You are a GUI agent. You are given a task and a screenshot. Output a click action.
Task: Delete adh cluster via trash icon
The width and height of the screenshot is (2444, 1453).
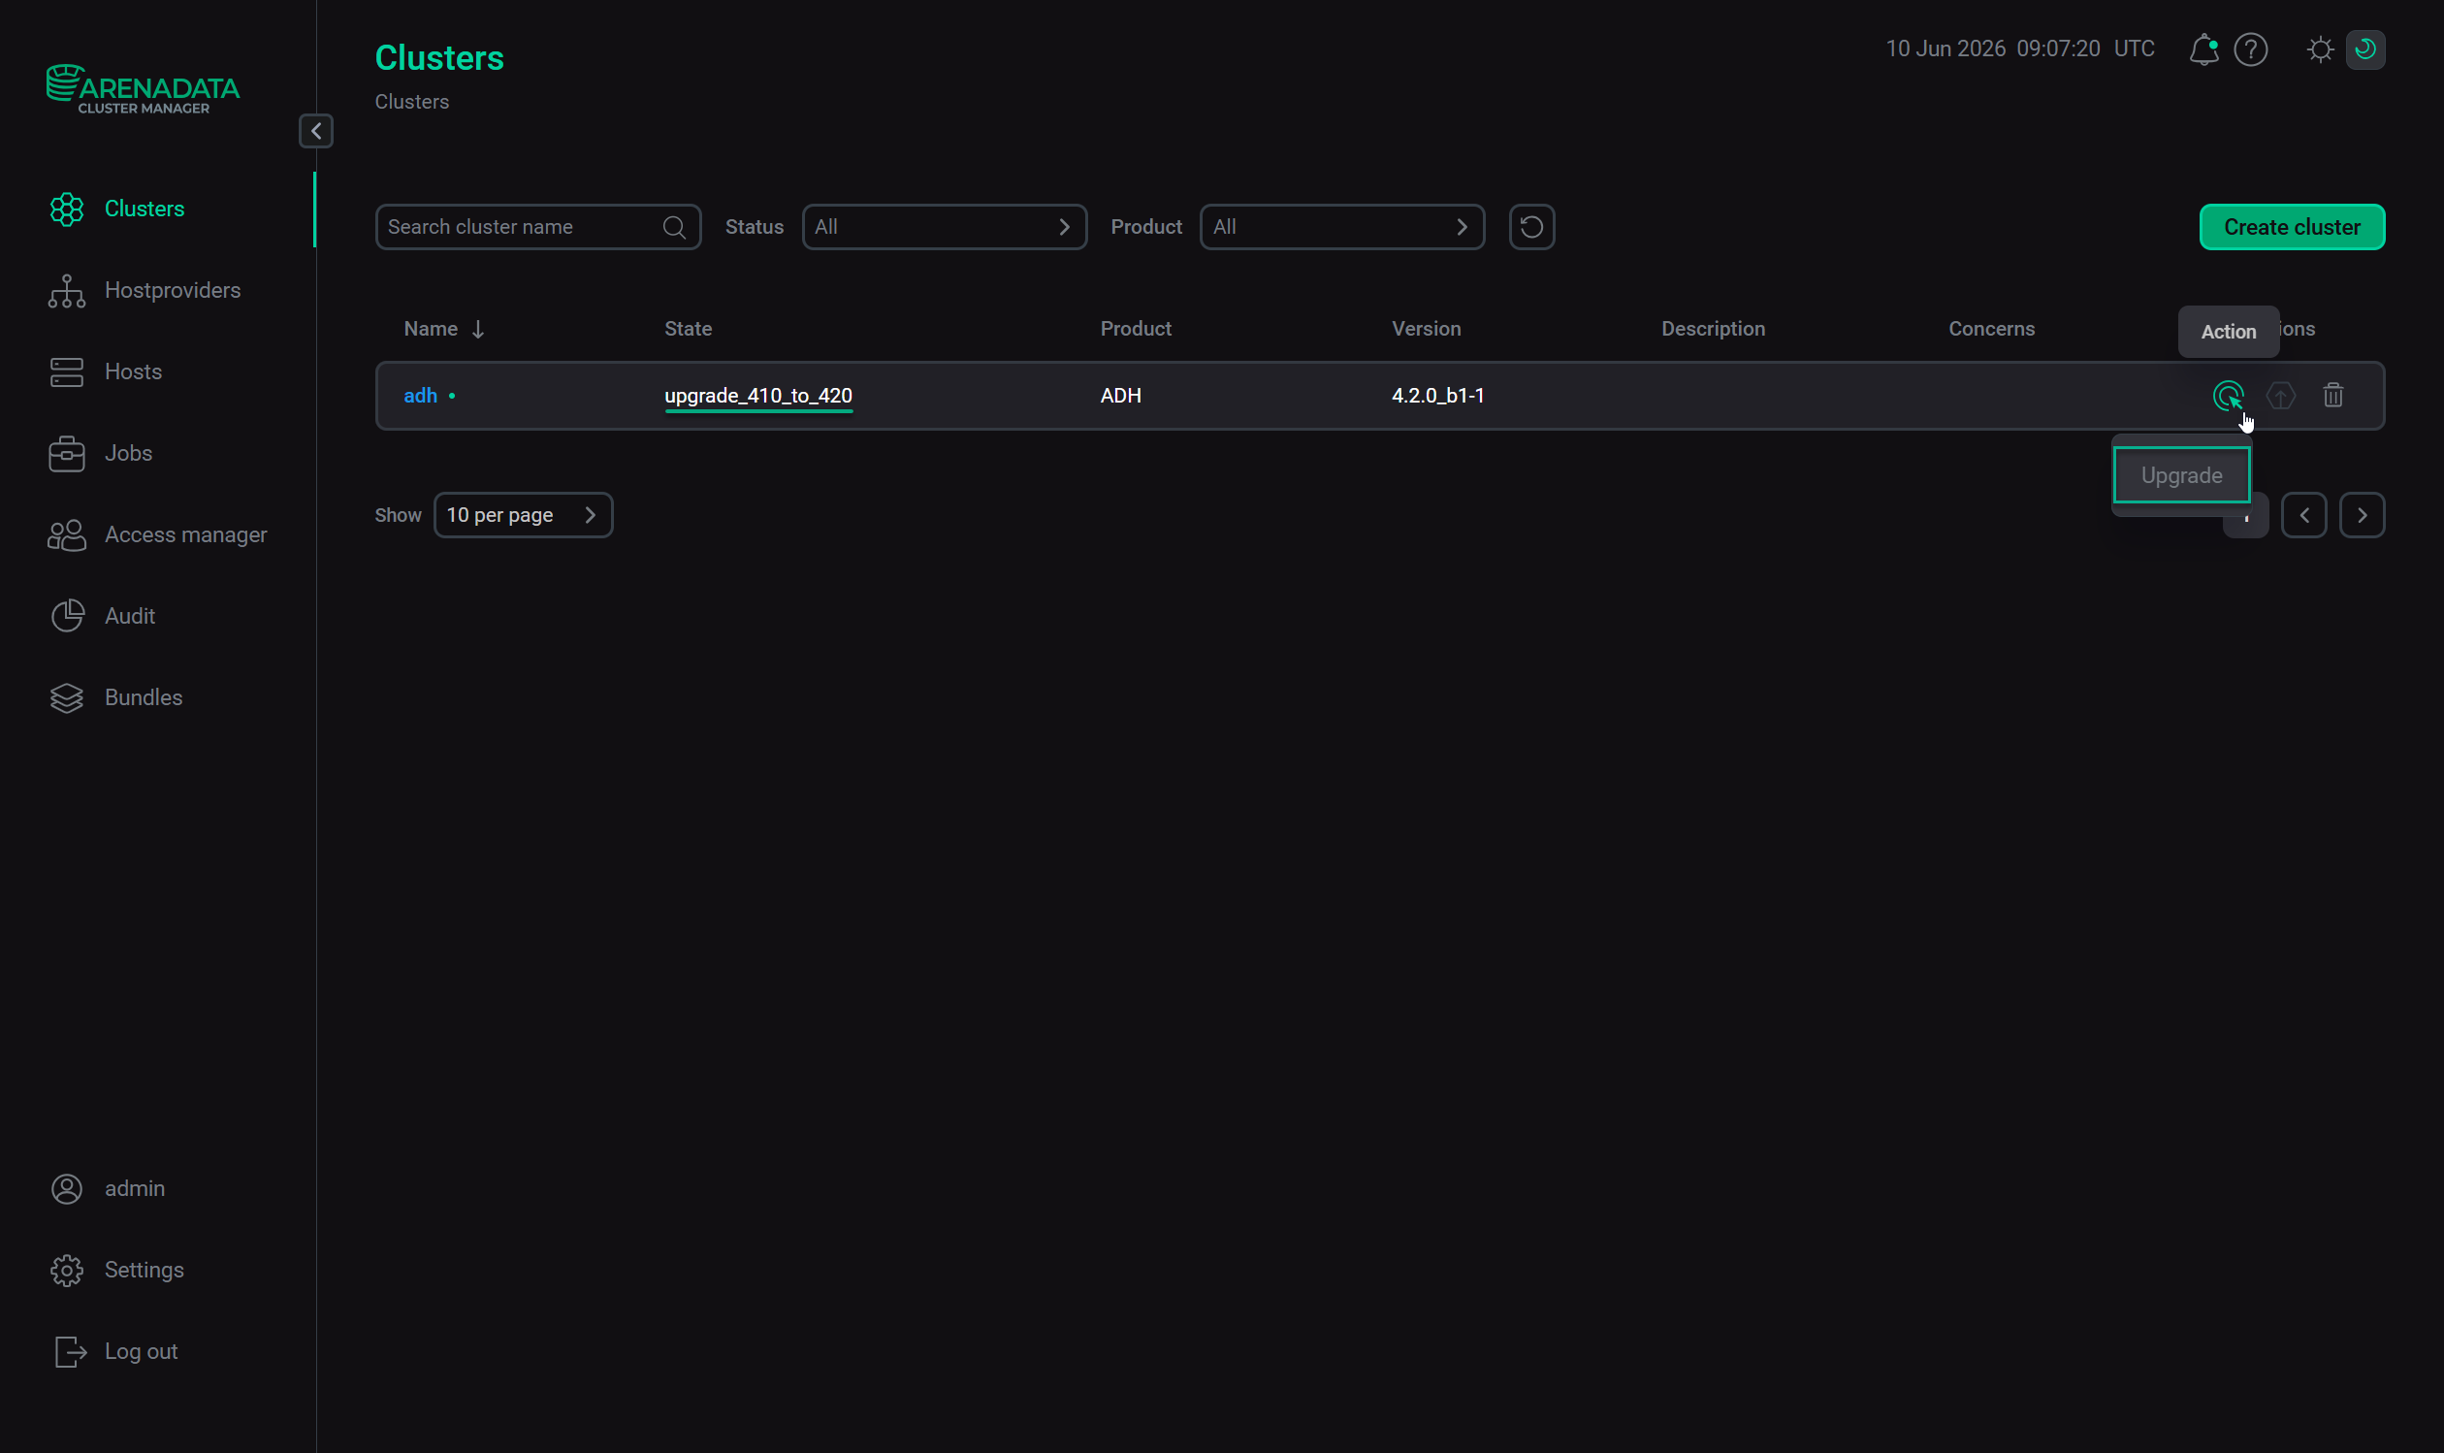point(2333,396)
